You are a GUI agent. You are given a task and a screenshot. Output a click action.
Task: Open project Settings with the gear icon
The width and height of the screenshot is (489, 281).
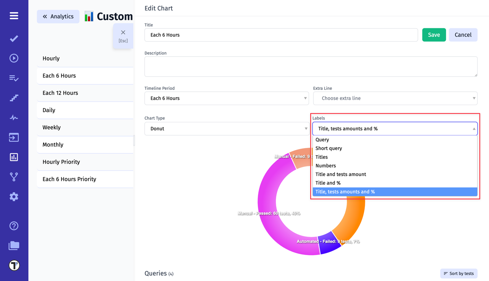14,197
